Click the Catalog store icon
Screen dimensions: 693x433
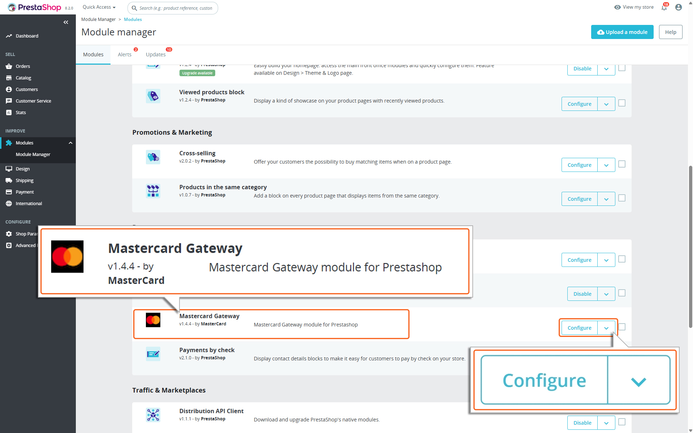tap(9, 78)
